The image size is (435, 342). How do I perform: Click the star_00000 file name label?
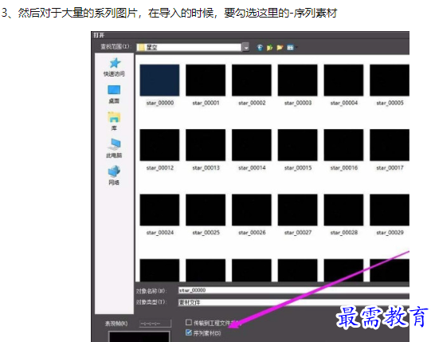tap(160, 103)
